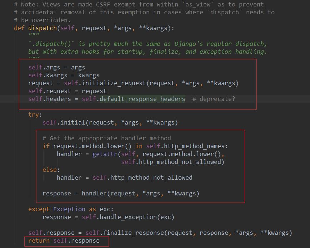Click 'except Exception as exc:' line
The height and width of the screenshot is (248, 310).
71,209
